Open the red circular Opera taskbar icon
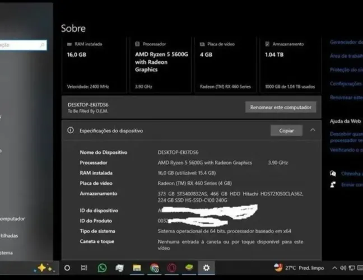 (x=171, y=268)
